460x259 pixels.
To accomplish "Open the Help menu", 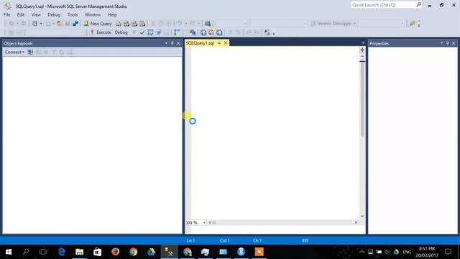I will (112, 14).
